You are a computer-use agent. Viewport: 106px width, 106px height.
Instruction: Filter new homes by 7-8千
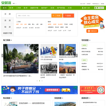point(69,31)
